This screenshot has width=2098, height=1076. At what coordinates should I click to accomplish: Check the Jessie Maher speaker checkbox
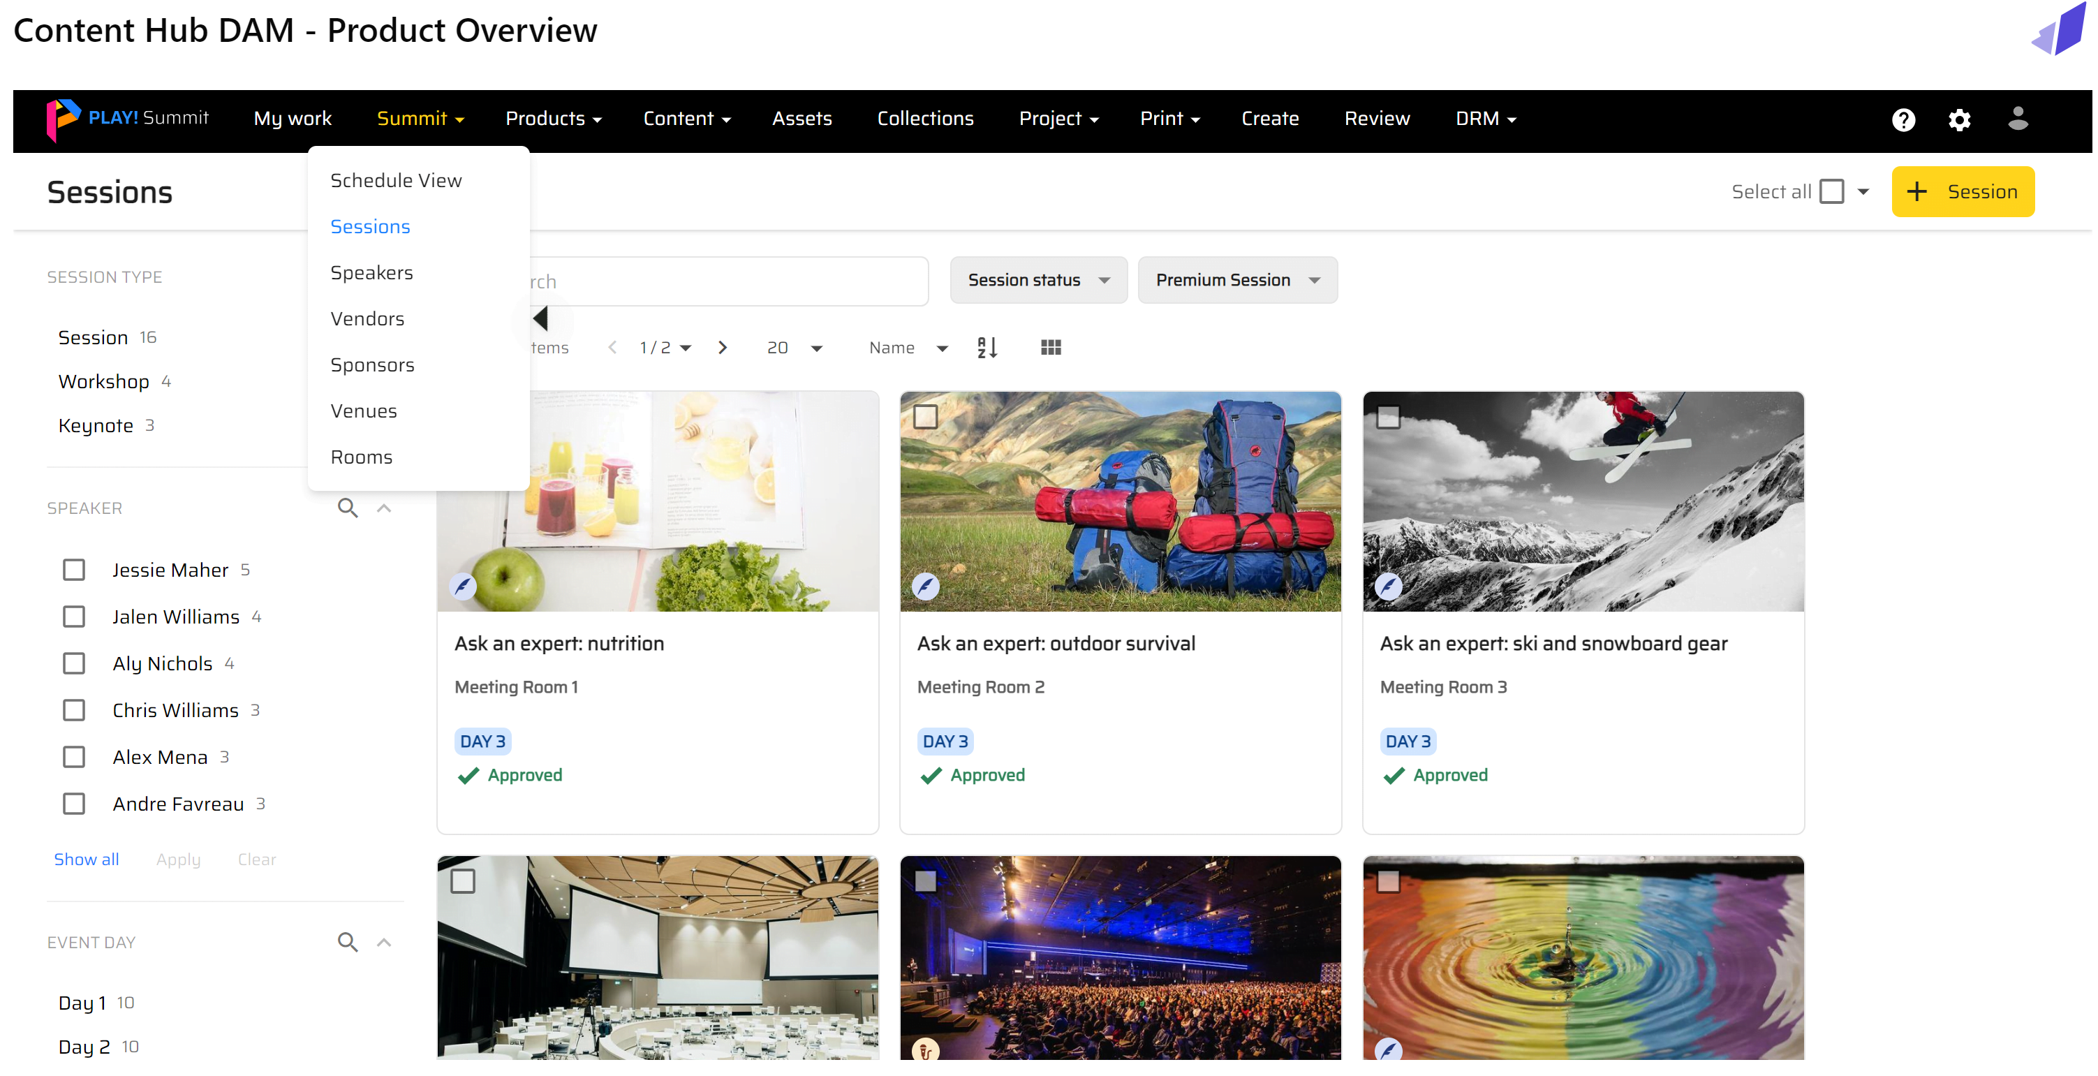coord(74,570)
